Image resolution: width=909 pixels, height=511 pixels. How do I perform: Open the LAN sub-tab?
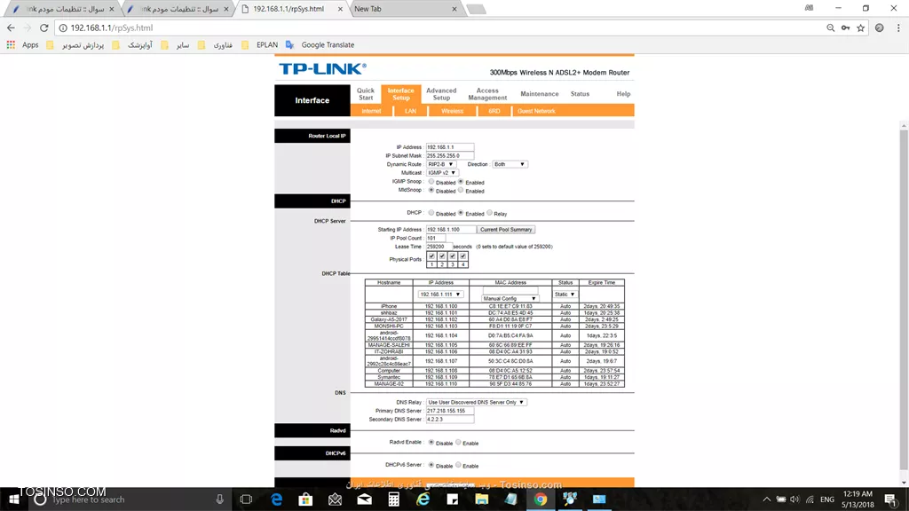pos(410,111)
